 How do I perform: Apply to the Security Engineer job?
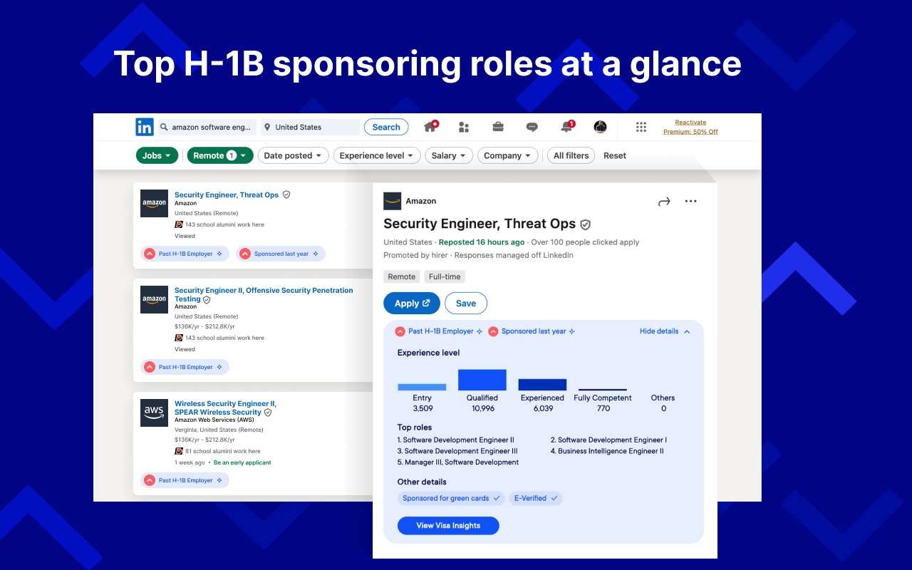(412, 303)
